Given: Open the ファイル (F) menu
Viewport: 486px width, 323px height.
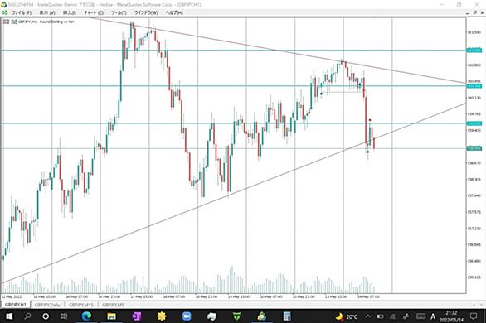Looking at the screenshot, I should [x=22, y=12].
